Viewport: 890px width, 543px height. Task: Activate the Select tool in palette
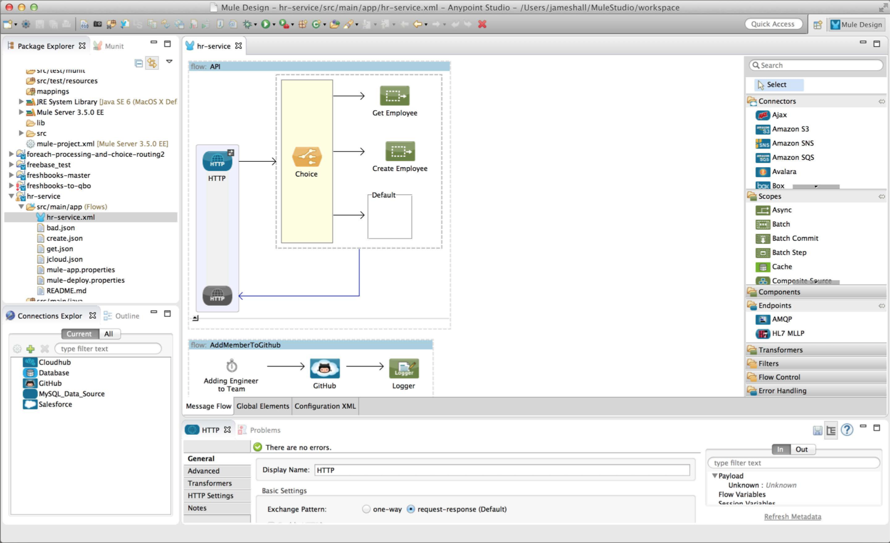778,85
